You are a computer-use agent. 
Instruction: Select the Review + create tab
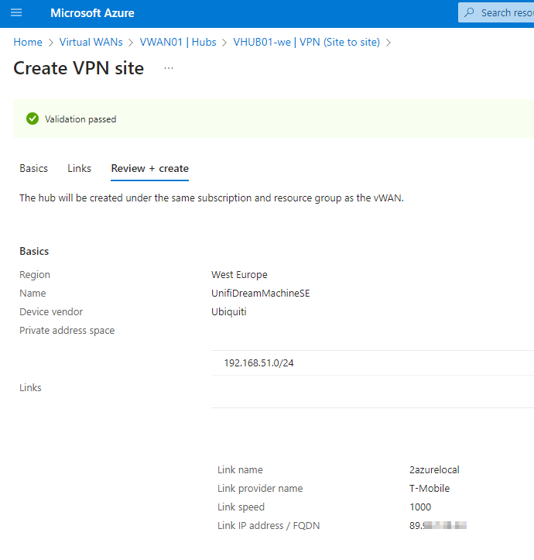149,168
